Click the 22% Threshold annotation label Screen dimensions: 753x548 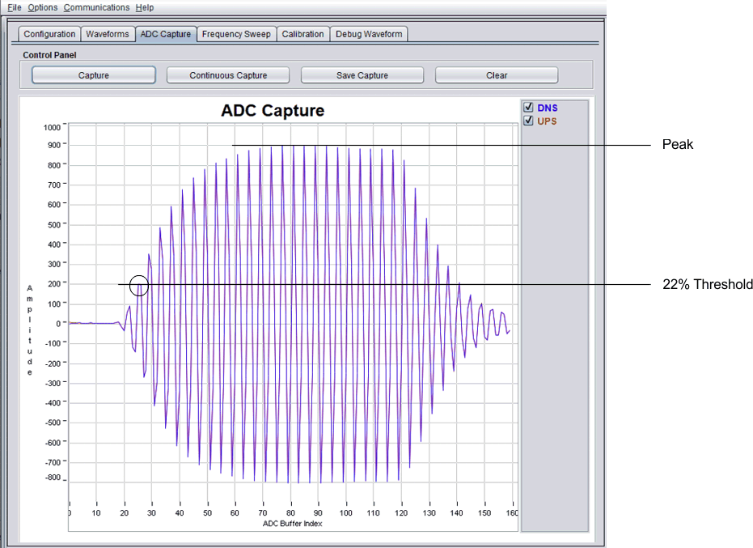pyautogui.click(x=707, y=284)
